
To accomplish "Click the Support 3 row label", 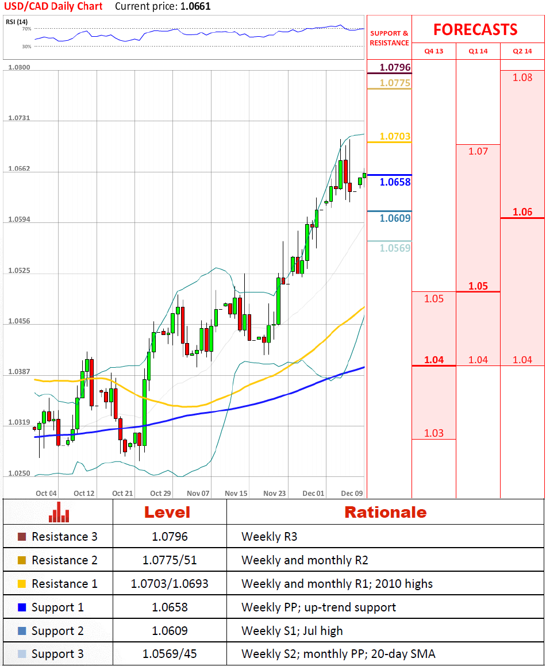I will click(x=57, y=655).
